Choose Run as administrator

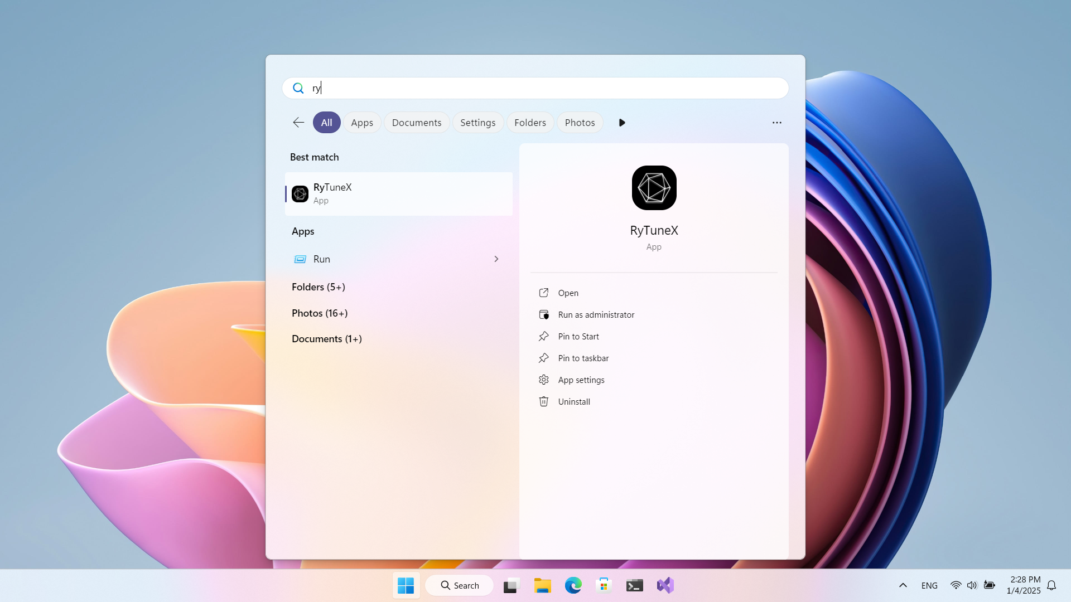point(654,315)
